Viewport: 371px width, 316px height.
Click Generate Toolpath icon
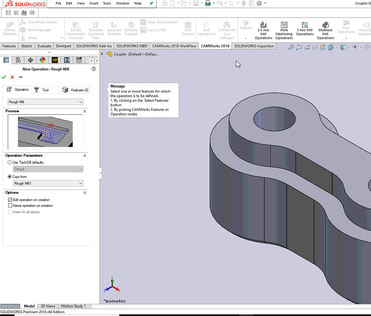coord(114,29)
